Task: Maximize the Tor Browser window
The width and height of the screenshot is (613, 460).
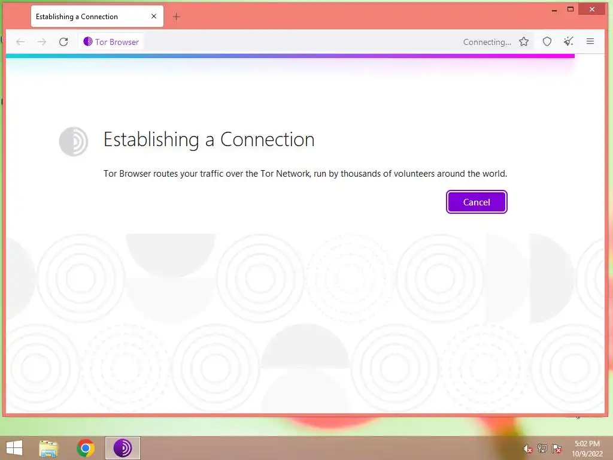Action: [x=570, y=10]
